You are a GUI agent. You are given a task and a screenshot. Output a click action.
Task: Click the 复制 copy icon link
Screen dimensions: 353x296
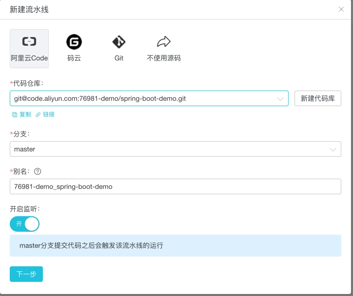click(x=21, y=115)
